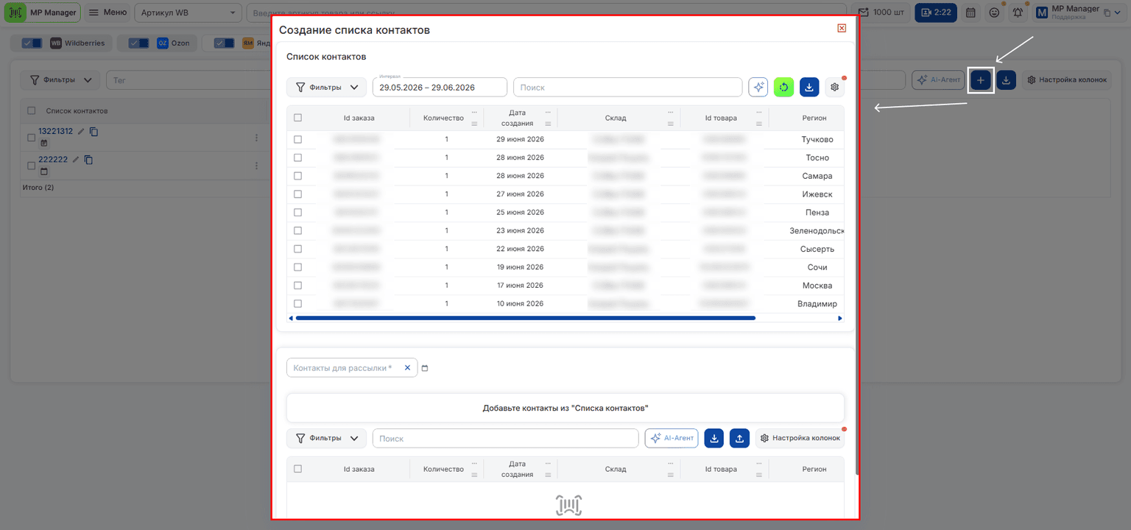1131x530 pixels.
Task: Toggle the Wildberries marketplace switch
Action: 32,43
